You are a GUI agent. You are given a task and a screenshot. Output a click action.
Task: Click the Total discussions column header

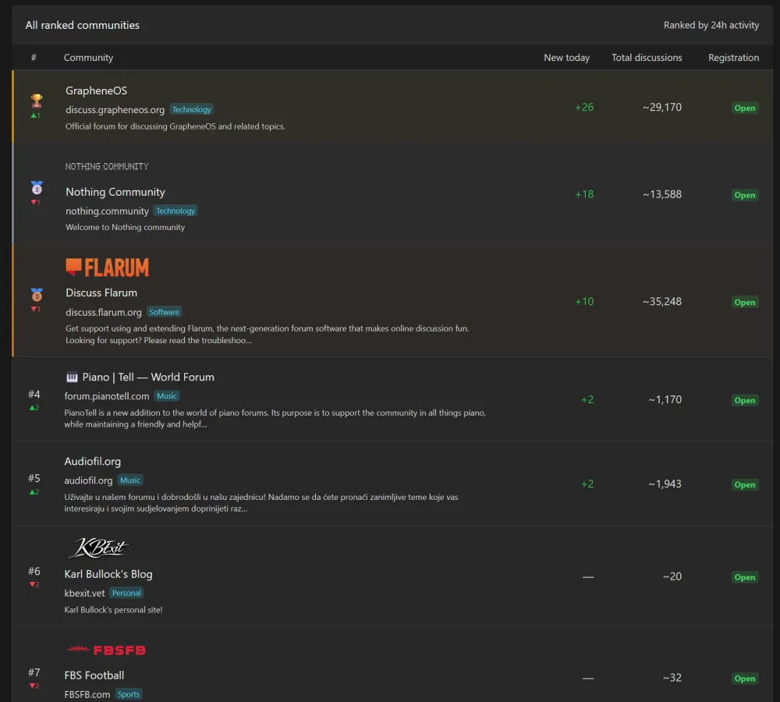pos(647,58)
